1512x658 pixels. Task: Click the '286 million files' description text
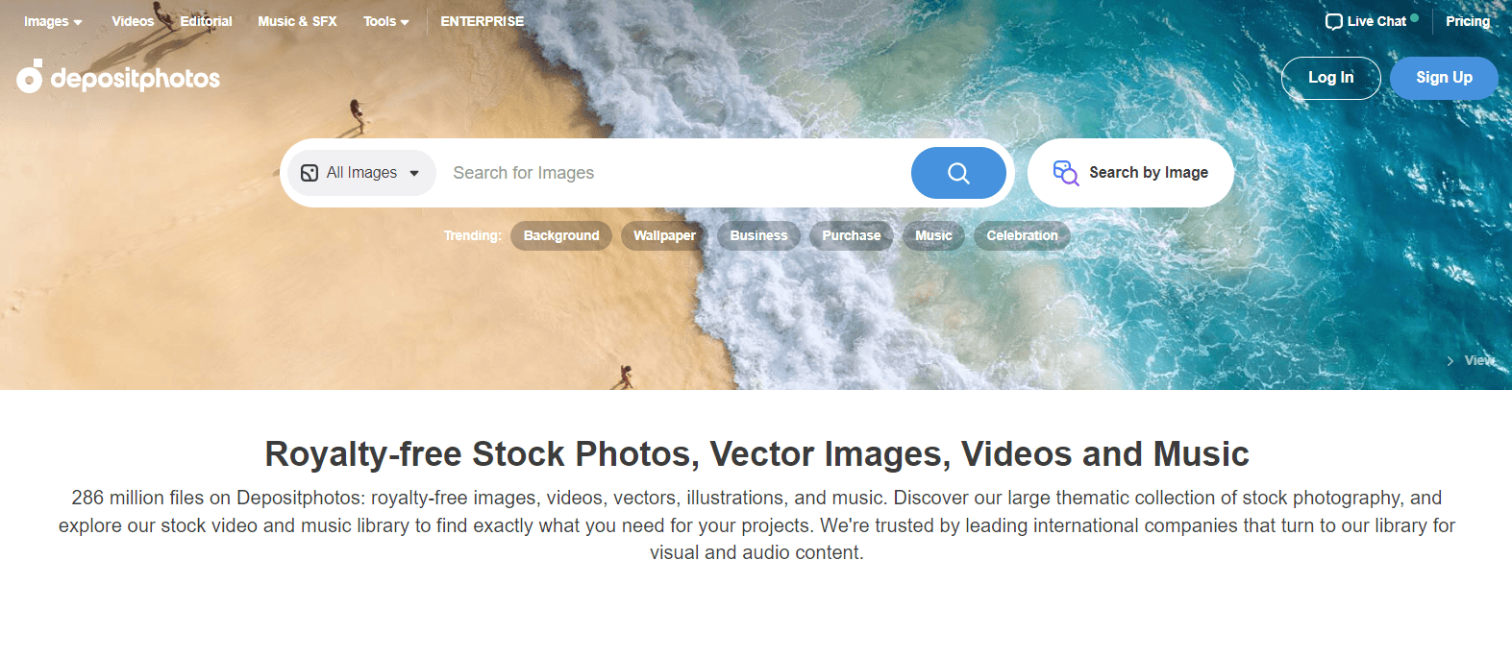(x=756, y=525)
